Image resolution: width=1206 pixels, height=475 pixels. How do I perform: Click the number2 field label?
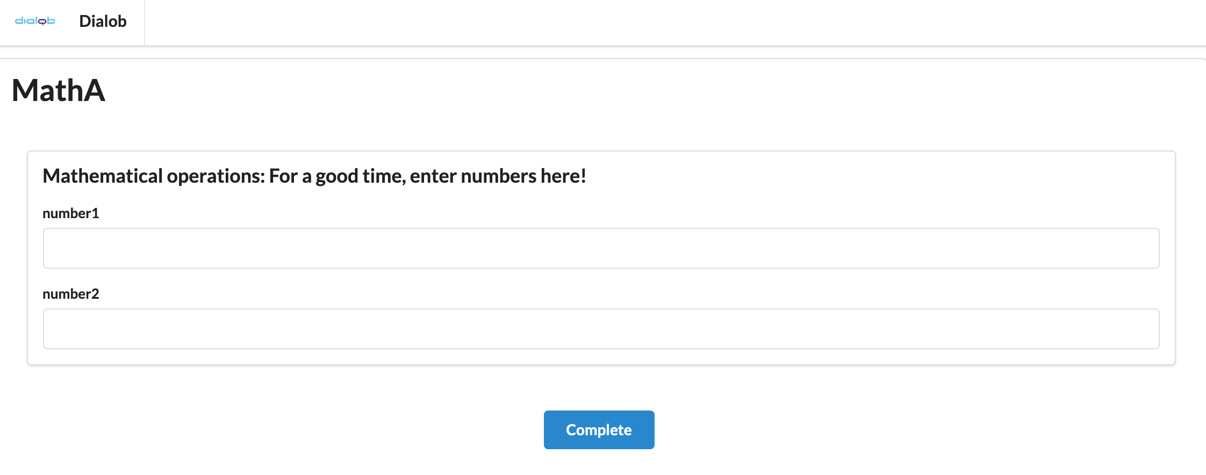(x=71, y=294)
